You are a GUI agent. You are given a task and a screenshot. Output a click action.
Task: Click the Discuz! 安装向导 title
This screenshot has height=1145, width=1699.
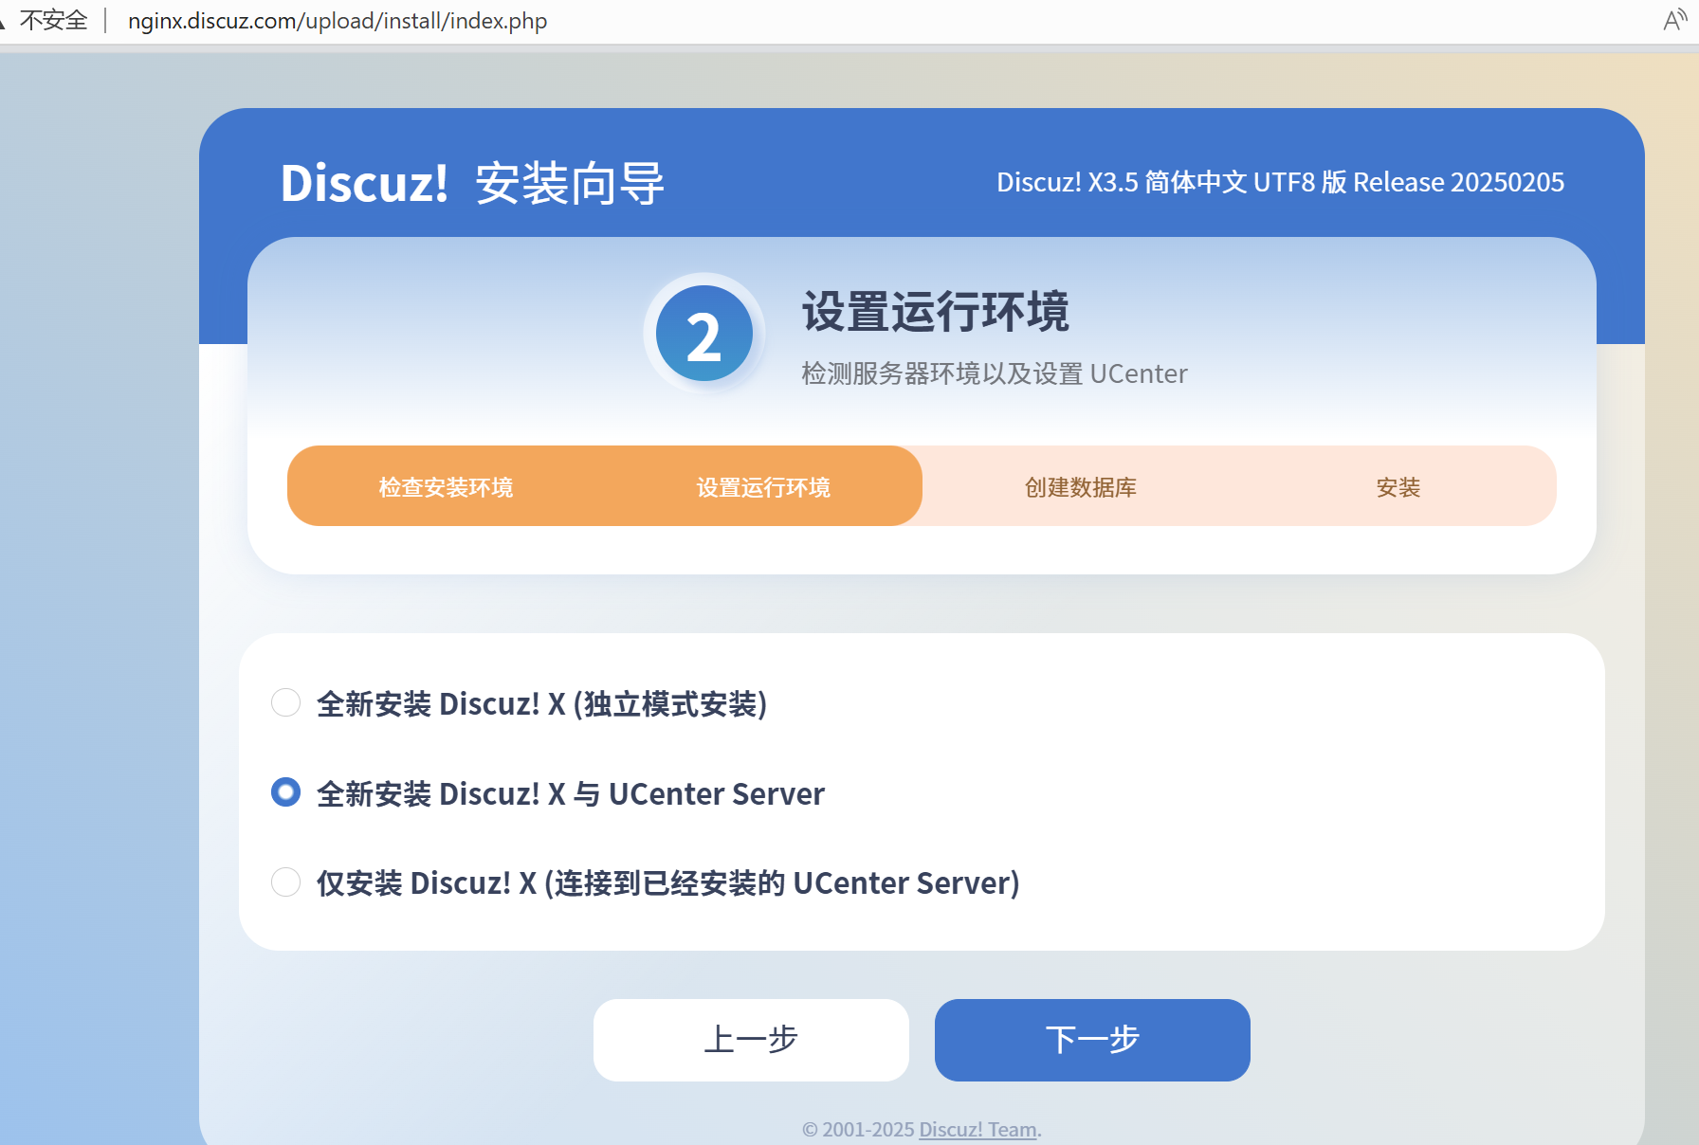pyautogui.click(x=472, y=183)
